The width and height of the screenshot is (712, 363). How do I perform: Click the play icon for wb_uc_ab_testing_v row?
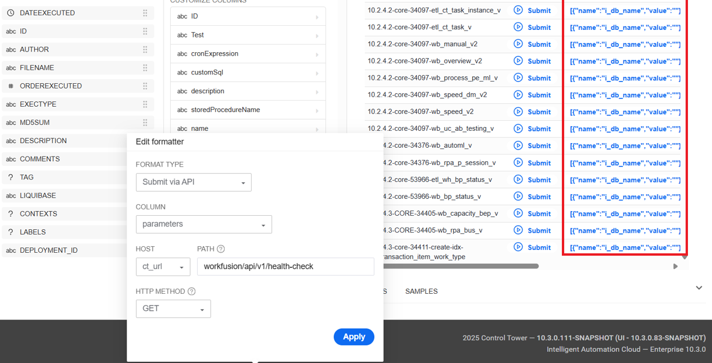coord(518,128)
